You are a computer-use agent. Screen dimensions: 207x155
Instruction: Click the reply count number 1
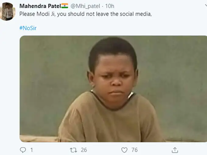[x=31, y=150]
